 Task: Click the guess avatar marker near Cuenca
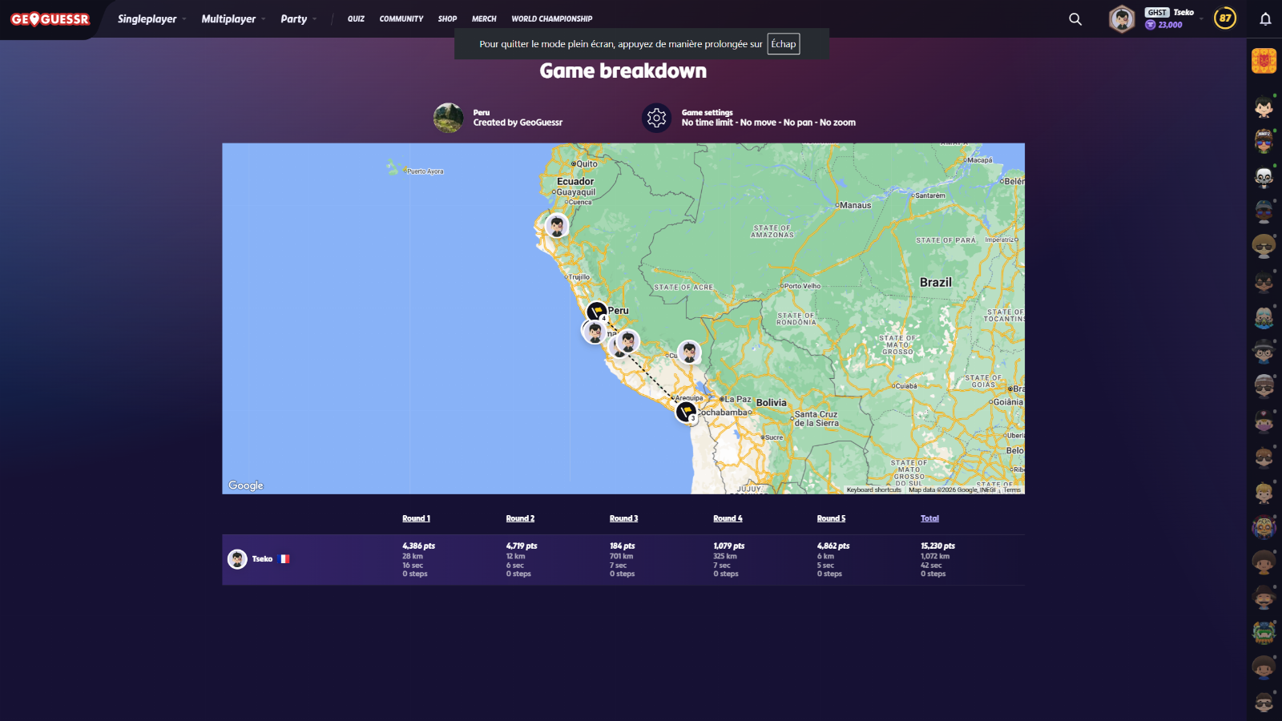557,225
